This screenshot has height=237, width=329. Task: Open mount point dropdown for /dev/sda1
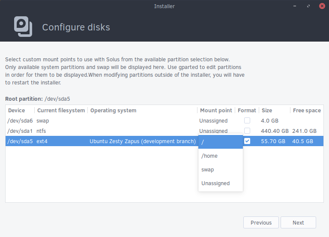213,131
